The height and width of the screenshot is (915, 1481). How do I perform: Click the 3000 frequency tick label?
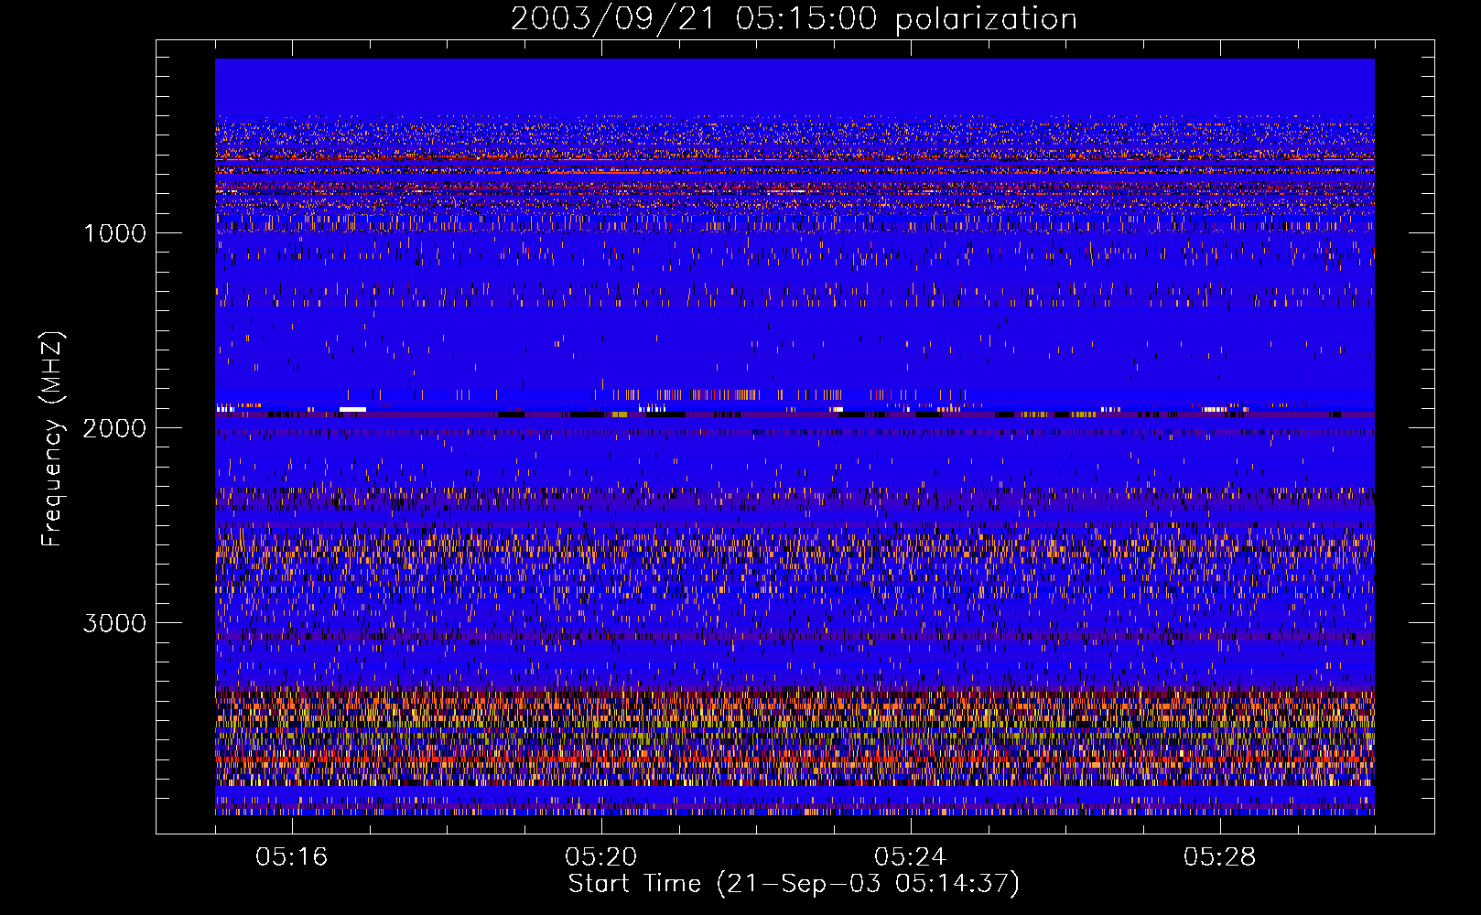tap(114, 623)
